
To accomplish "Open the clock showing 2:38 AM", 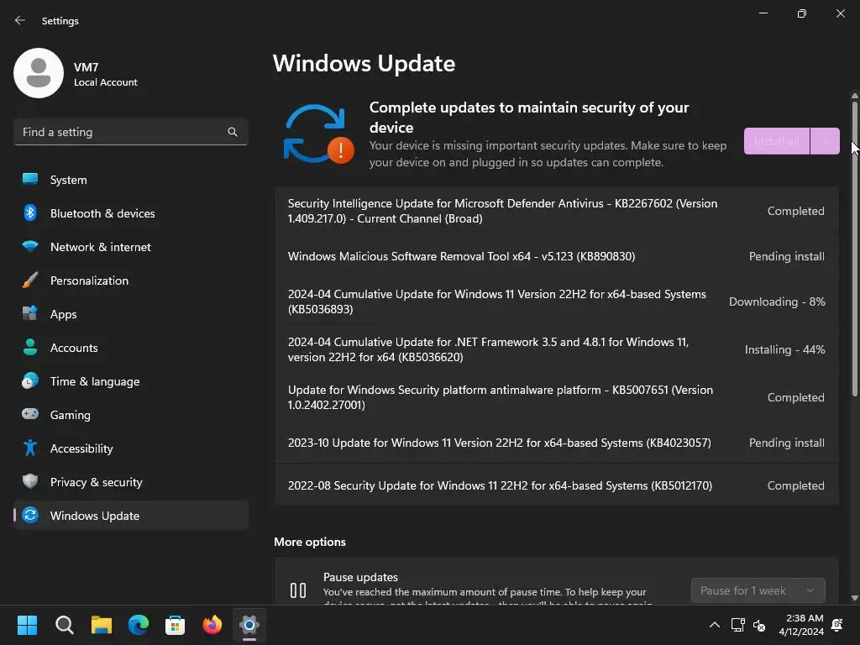I will 801,625.
